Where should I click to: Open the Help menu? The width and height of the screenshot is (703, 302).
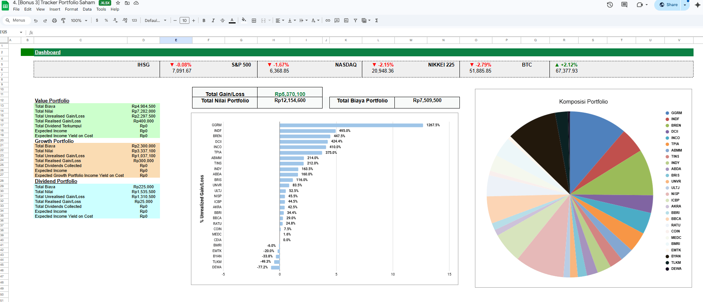tap(115, 9)
